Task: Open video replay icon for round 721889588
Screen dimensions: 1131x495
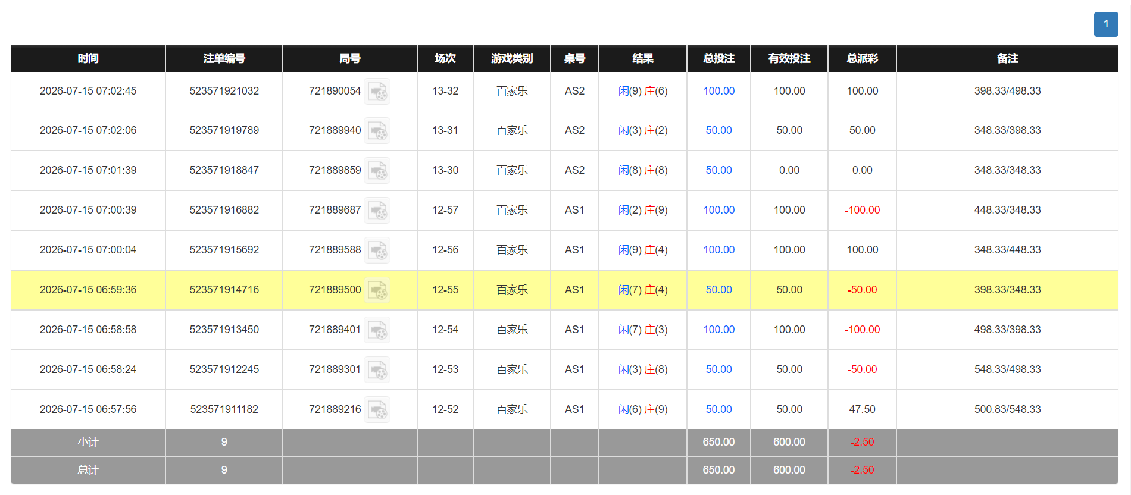Action: pos(377,250)
